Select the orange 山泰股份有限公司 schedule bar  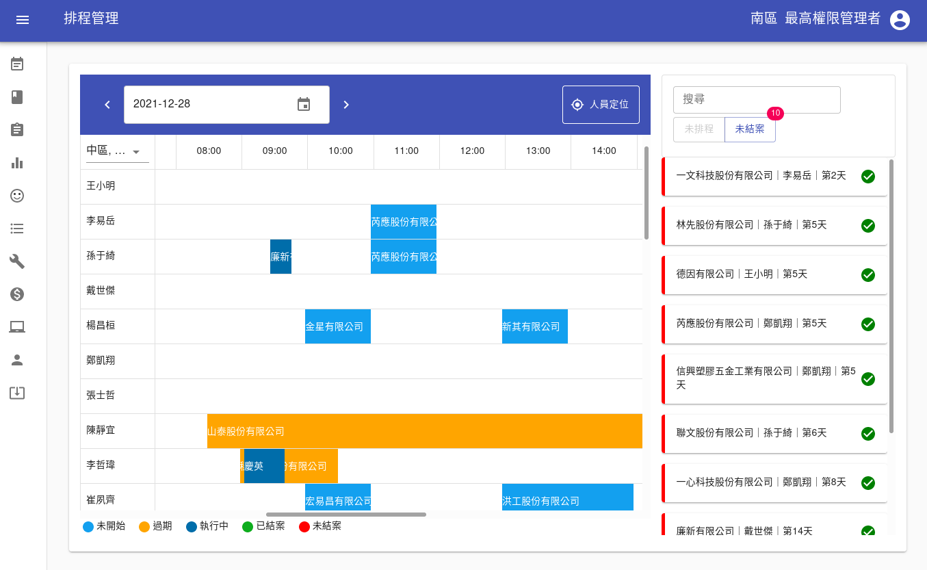coord(424,431)
